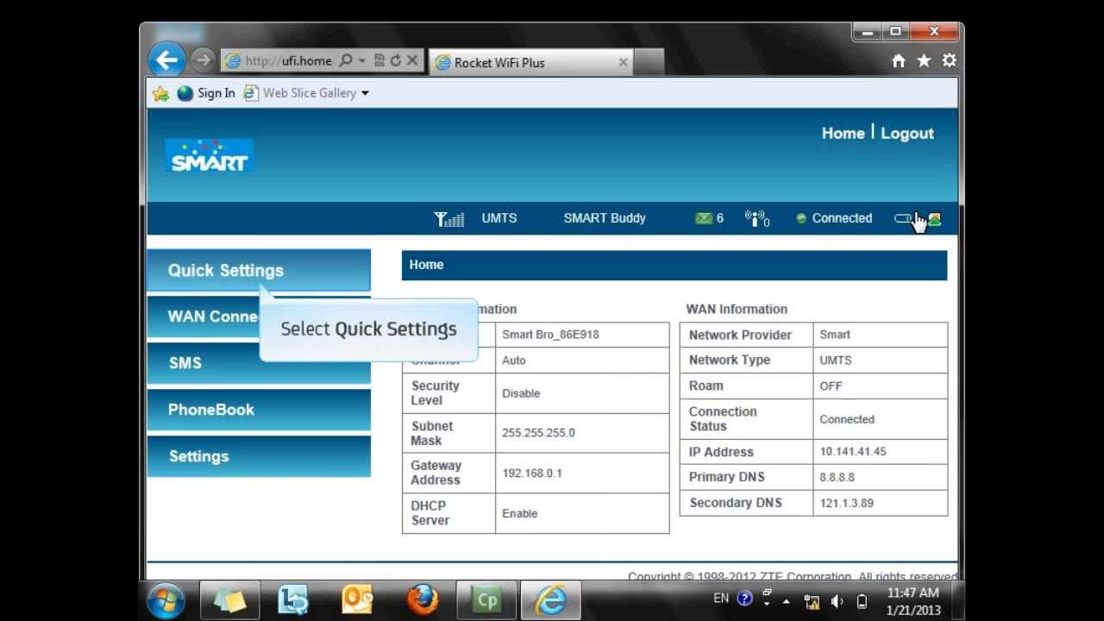Open the PhoneBook menu item
This screenshot has height=621, width=1104.
point(259,410)
